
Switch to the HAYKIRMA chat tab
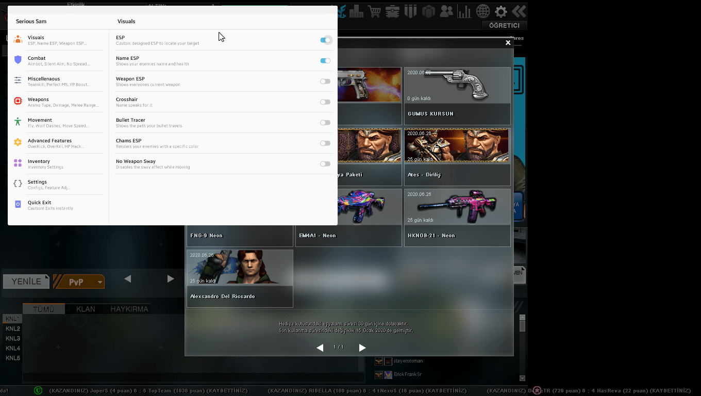129,309
